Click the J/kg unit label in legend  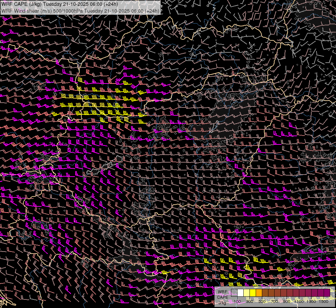click(x=222, y=302)
